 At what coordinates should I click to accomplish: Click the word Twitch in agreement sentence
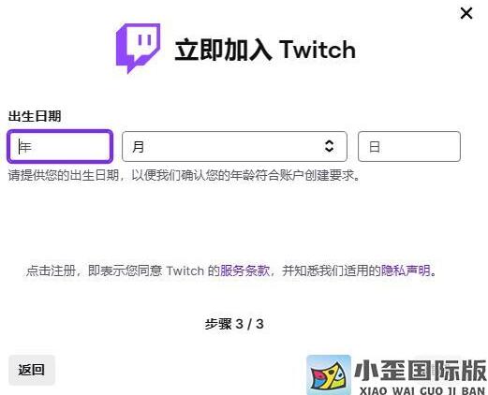click(x=185, y=271)
